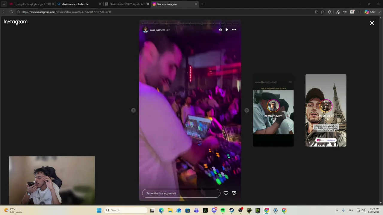
Task: Open a new browser tab with the plus button
Action: tap(203, 4)
